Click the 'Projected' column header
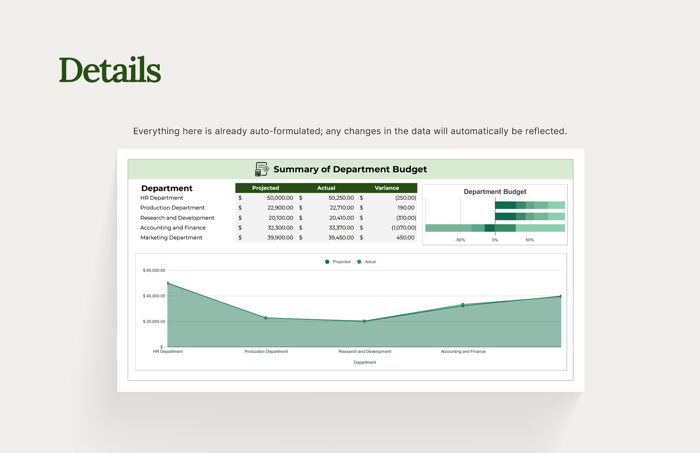The height and width of the screenshot is (453, 700). coord(265,188)
